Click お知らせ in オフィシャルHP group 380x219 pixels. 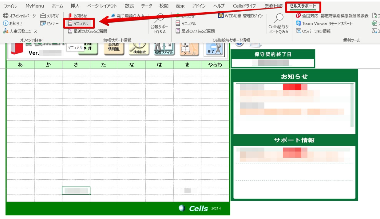coord(13,23)
